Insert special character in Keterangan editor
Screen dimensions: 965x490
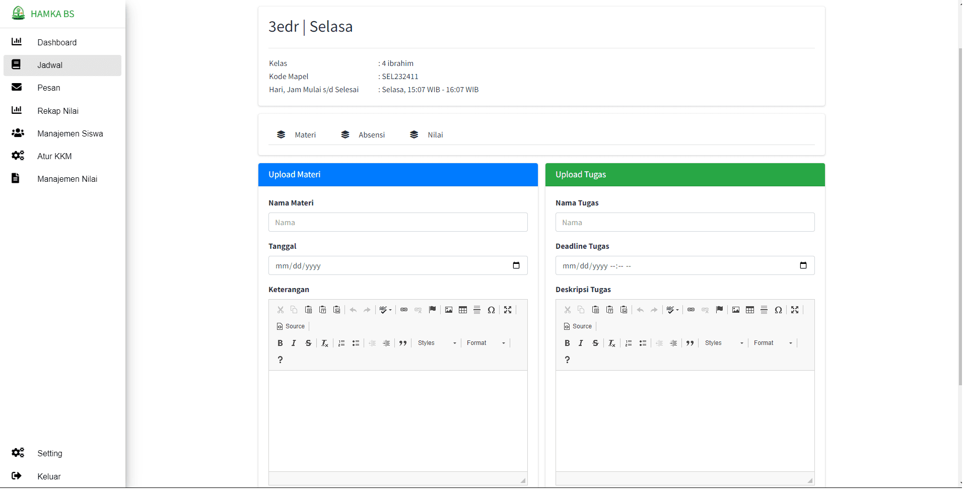coord(491,310)
